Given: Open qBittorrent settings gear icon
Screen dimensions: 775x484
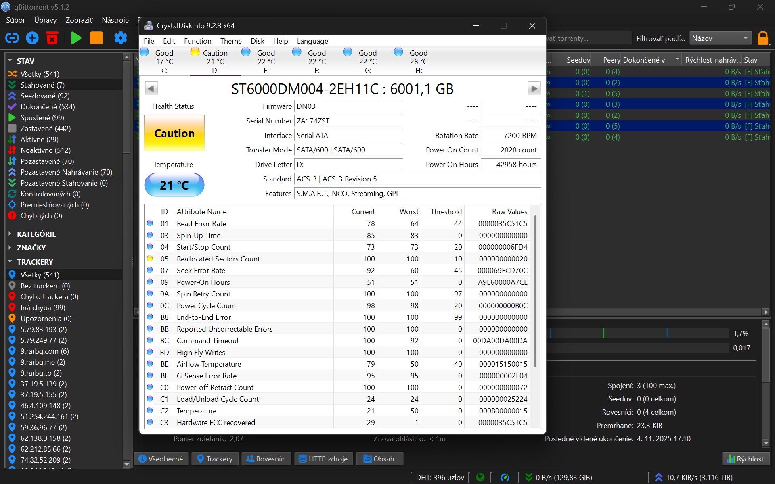Looking at the screenshot, I should (x=120, y=38).
